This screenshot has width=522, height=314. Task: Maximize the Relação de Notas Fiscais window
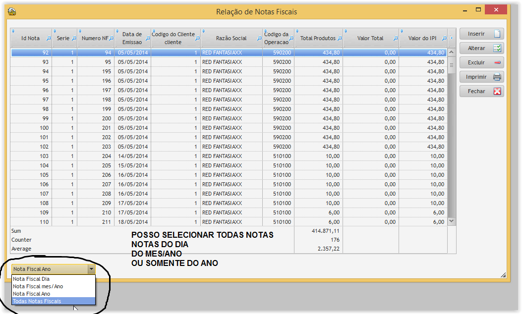click(x=478, y=9)
